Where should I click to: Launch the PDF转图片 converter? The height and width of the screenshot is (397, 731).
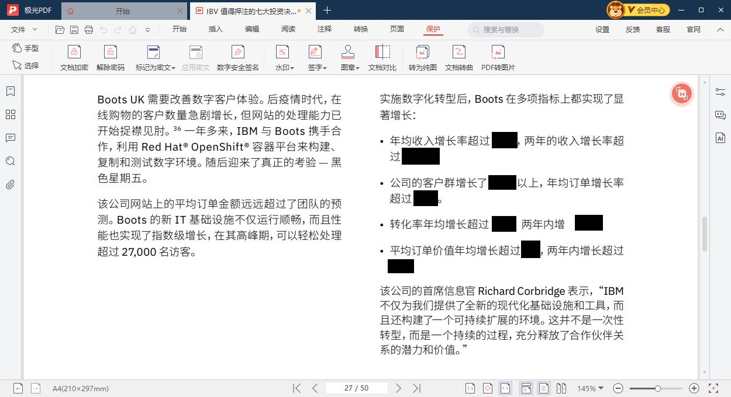tap(498, 58)
